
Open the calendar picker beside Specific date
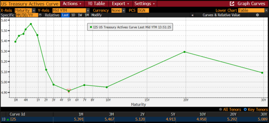[x=40, y=15]
